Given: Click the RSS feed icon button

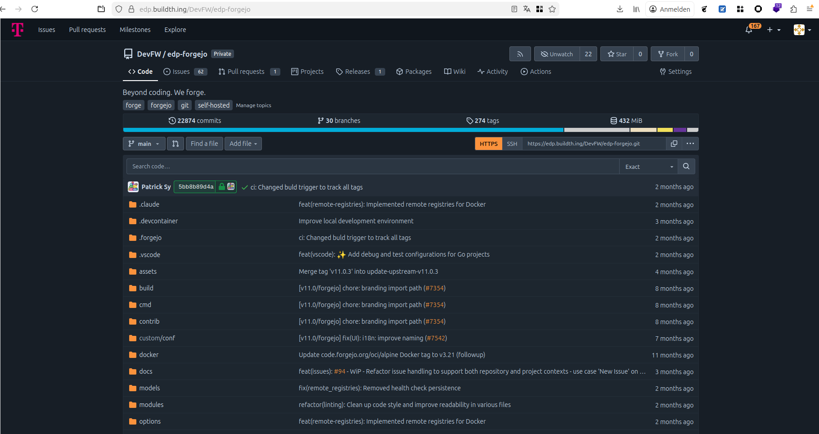Looking at the screenshot, I should coord(520,54).
